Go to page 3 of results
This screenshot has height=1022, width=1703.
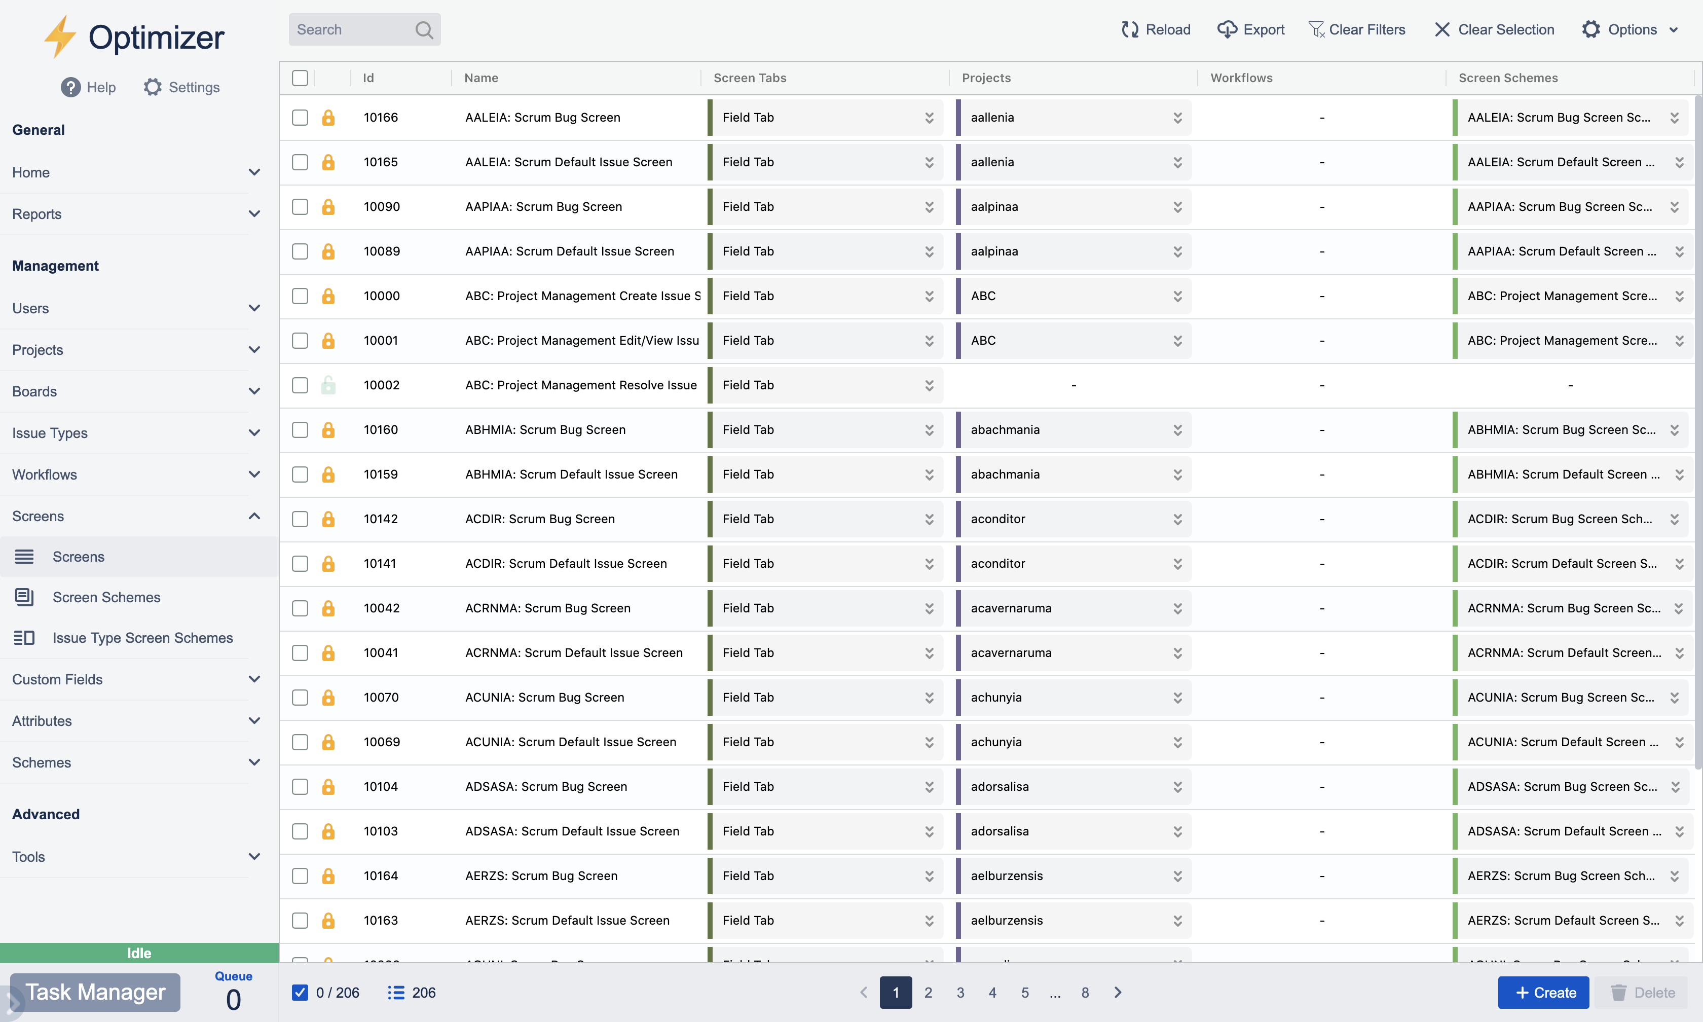point(960,993)
